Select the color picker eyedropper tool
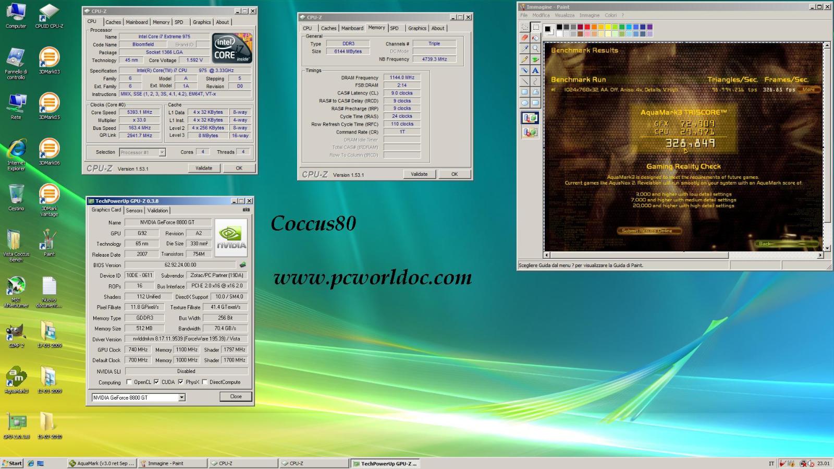Screen dimensions: 834x469 (x=525, y=49)
